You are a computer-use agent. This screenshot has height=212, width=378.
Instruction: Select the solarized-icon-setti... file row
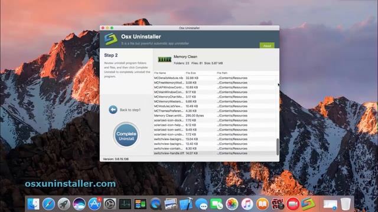pyautogui.click(x=214, y=130)
